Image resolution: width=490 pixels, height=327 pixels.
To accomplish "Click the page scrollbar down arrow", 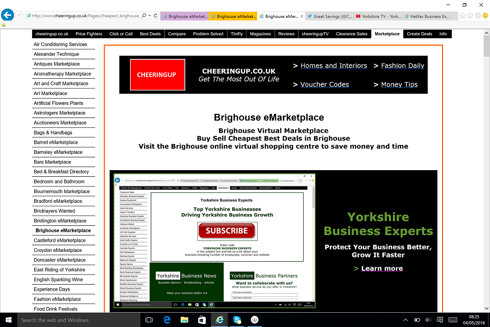I will [x=486, y=309].
